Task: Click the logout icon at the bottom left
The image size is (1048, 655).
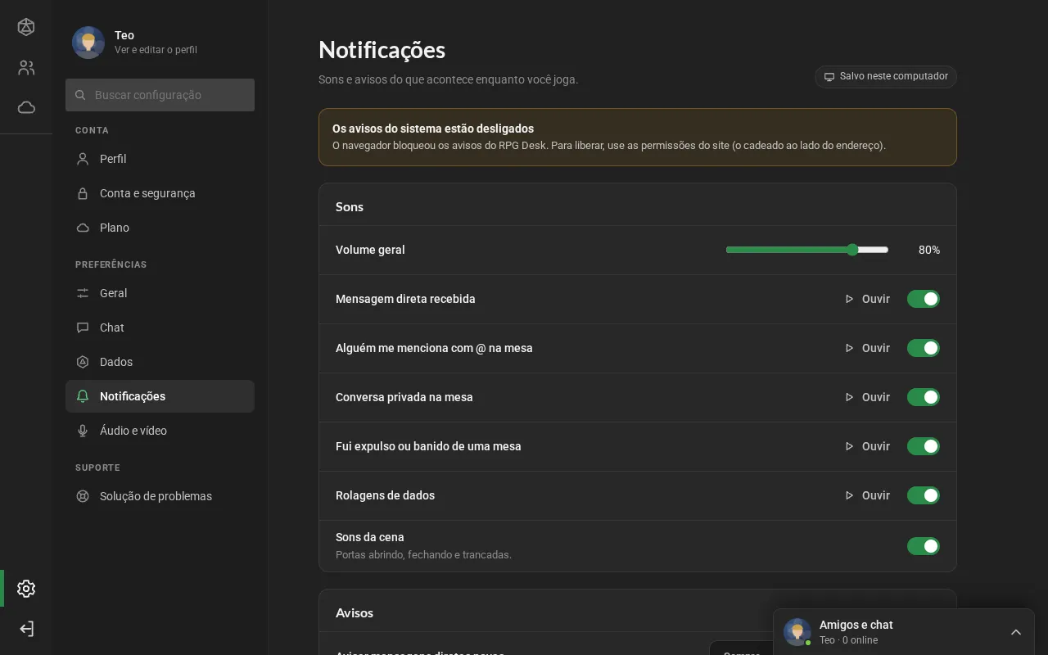Action: 26,629
